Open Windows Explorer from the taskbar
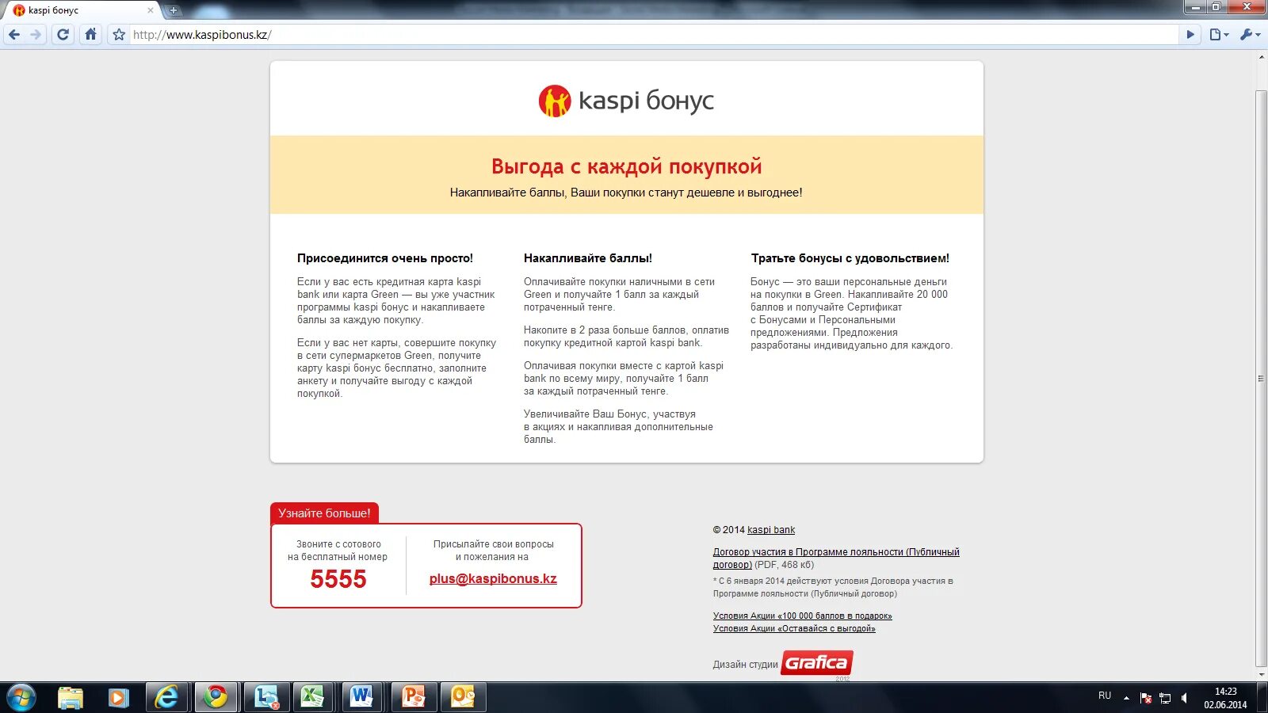 71,698
